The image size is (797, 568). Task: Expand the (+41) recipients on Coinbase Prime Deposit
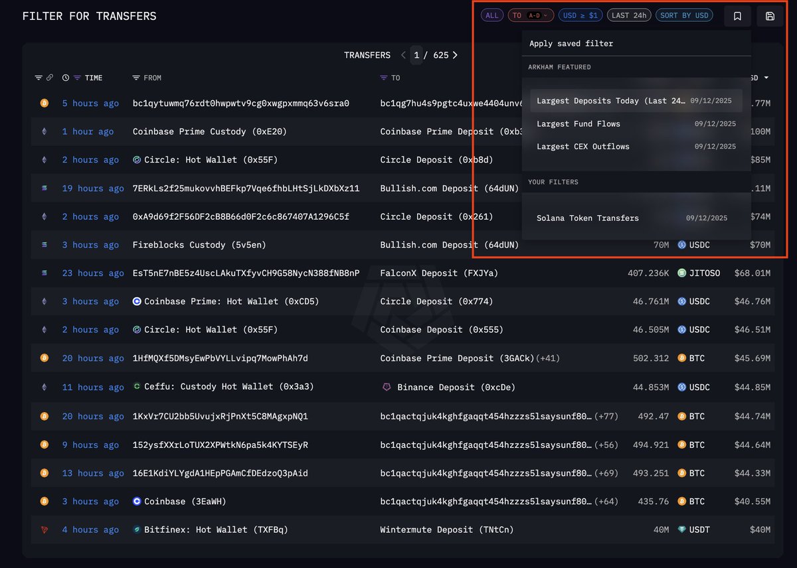pyautogui.click(x=548, y=358)
